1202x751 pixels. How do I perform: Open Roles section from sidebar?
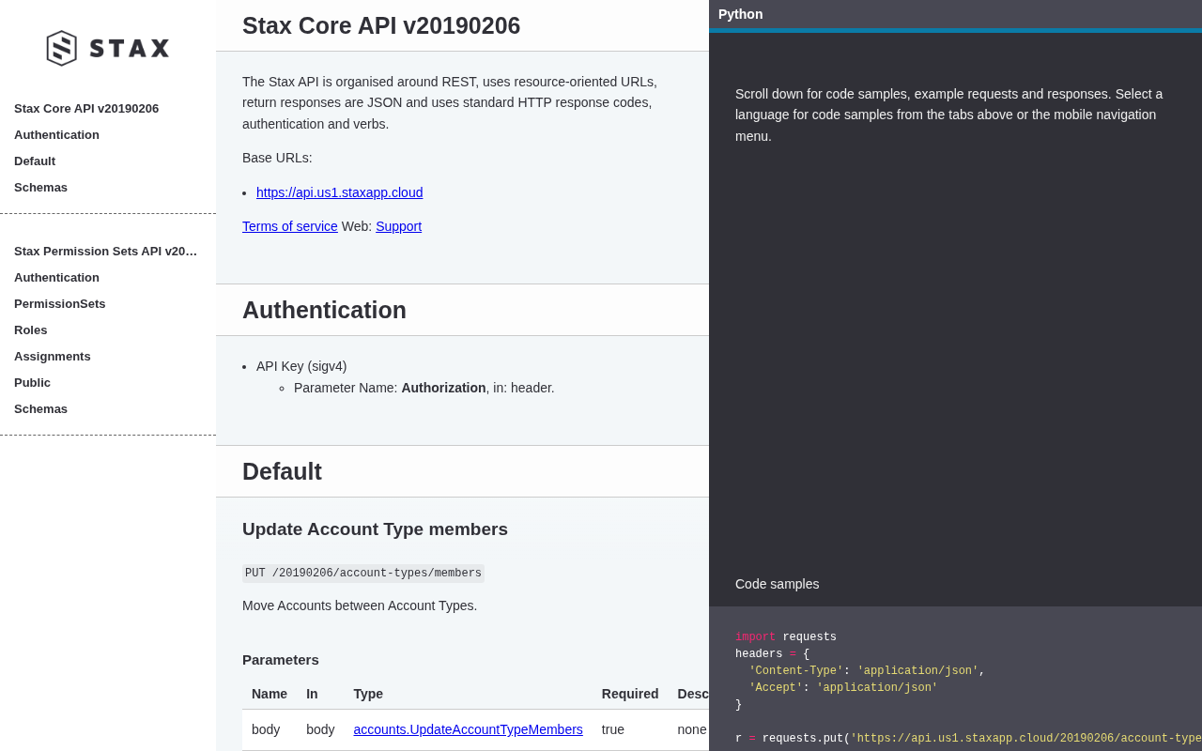pos(30,330)
